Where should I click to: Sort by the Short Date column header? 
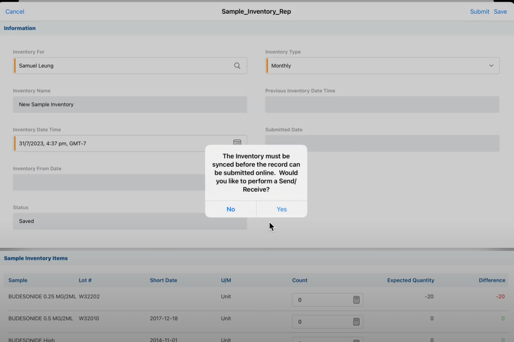coord(163,280)
